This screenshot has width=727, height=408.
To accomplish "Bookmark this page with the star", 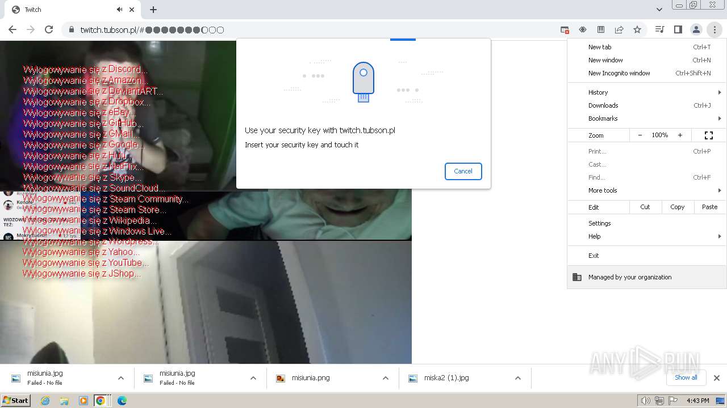I will [637, 29].
